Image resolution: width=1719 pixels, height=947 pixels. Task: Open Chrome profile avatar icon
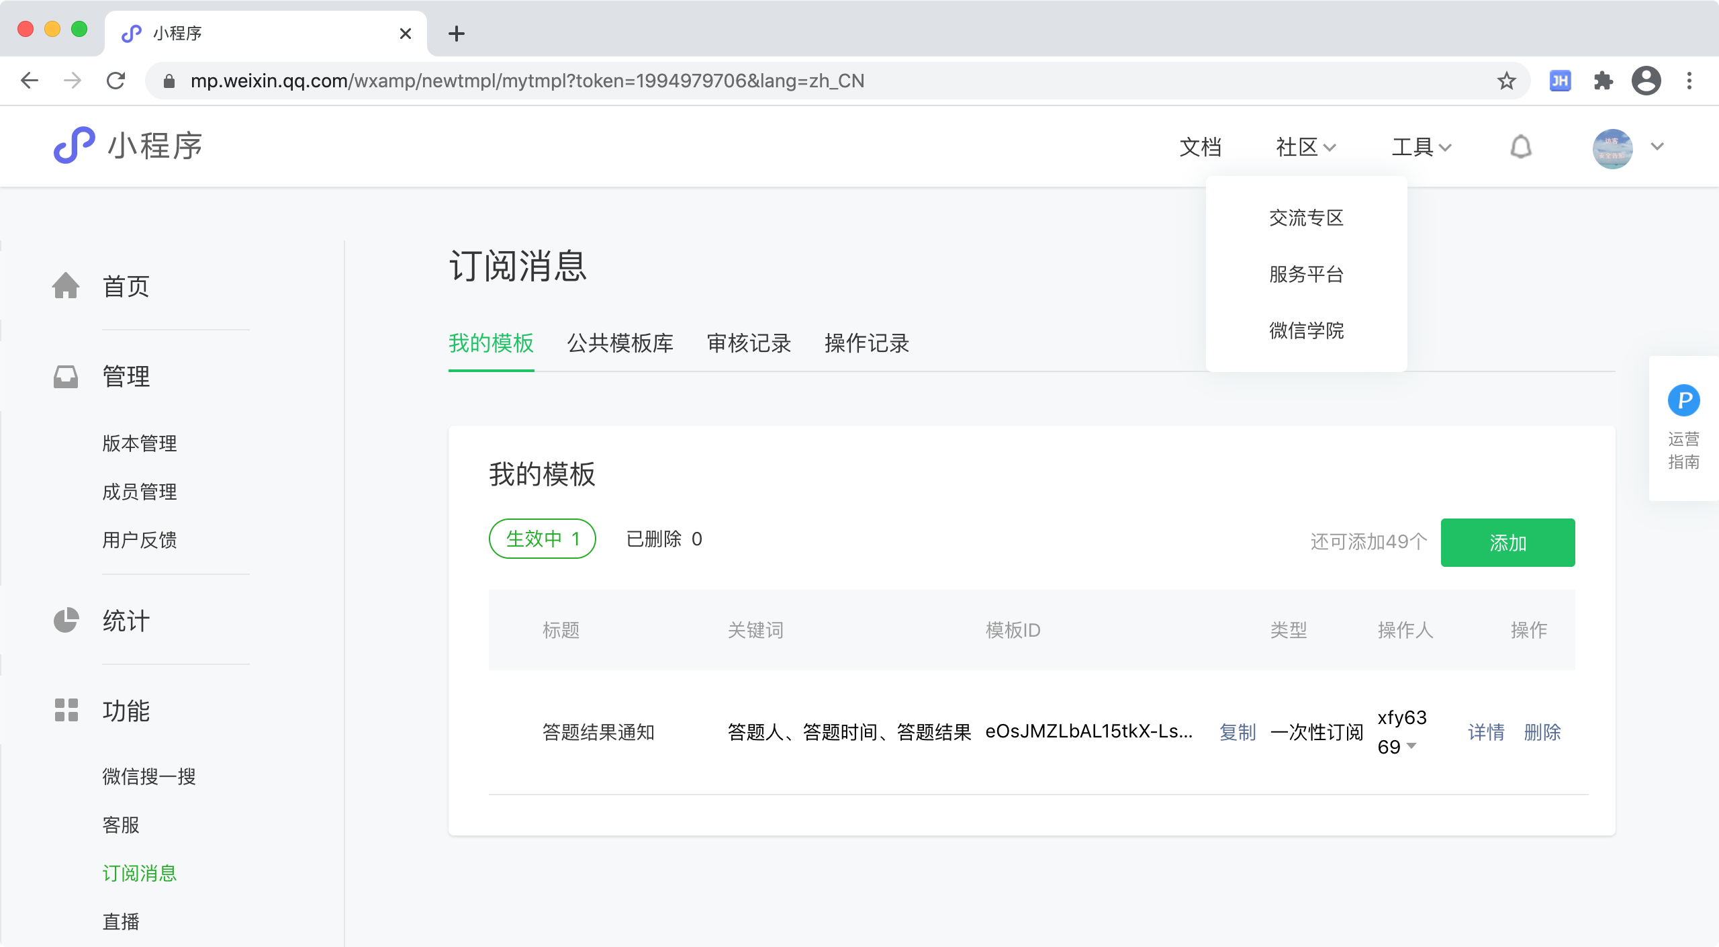(x=1646, y=81)
